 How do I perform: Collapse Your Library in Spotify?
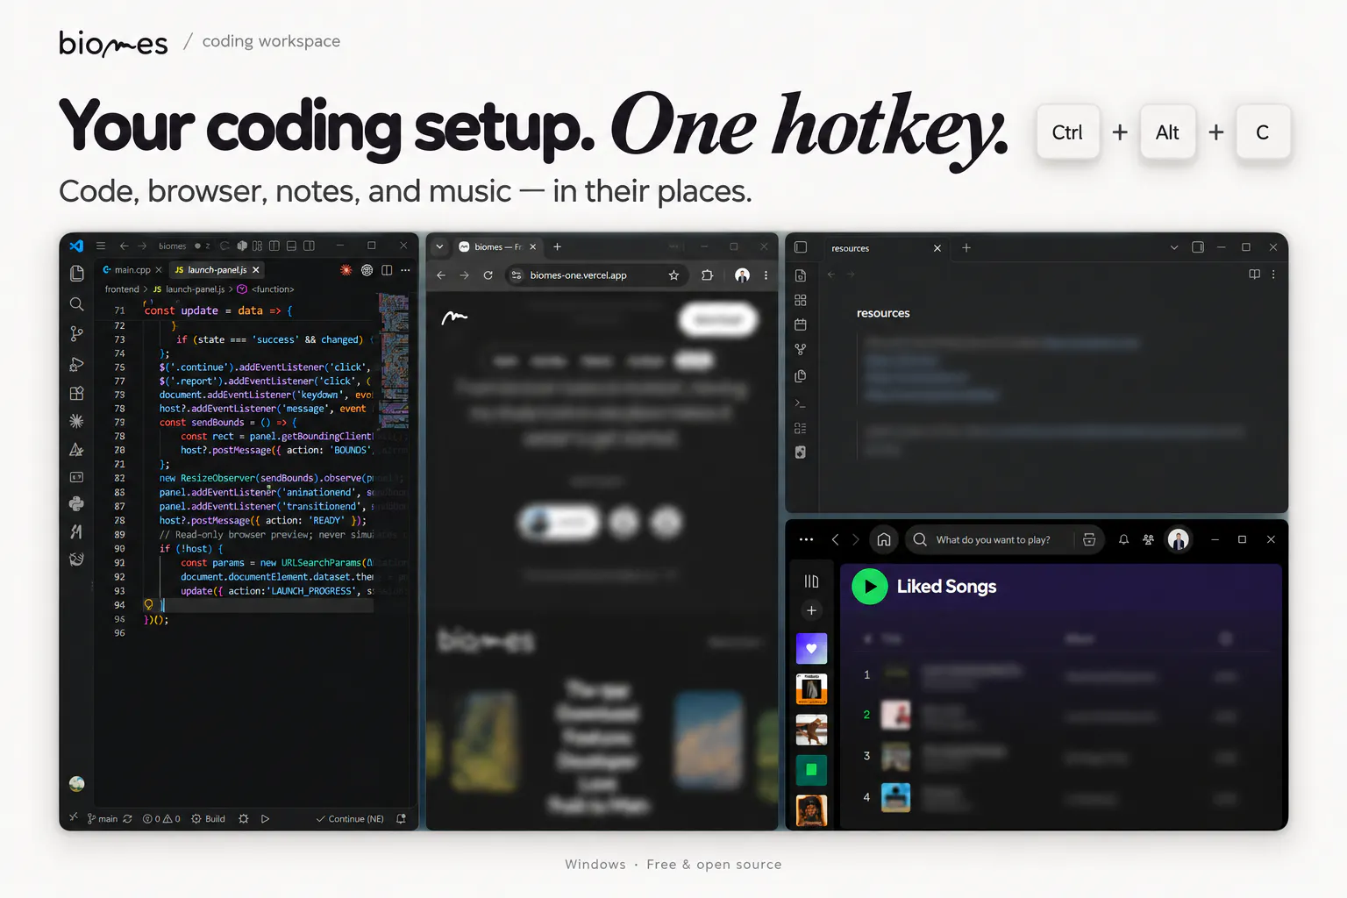pos(811,581)
